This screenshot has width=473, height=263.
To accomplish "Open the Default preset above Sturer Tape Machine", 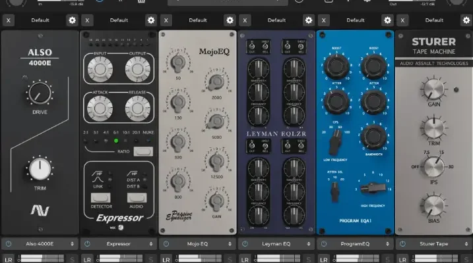I will 434,20.
